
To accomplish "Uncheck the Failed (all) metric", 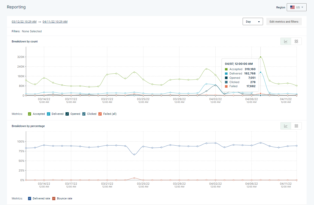I will 100,114.
